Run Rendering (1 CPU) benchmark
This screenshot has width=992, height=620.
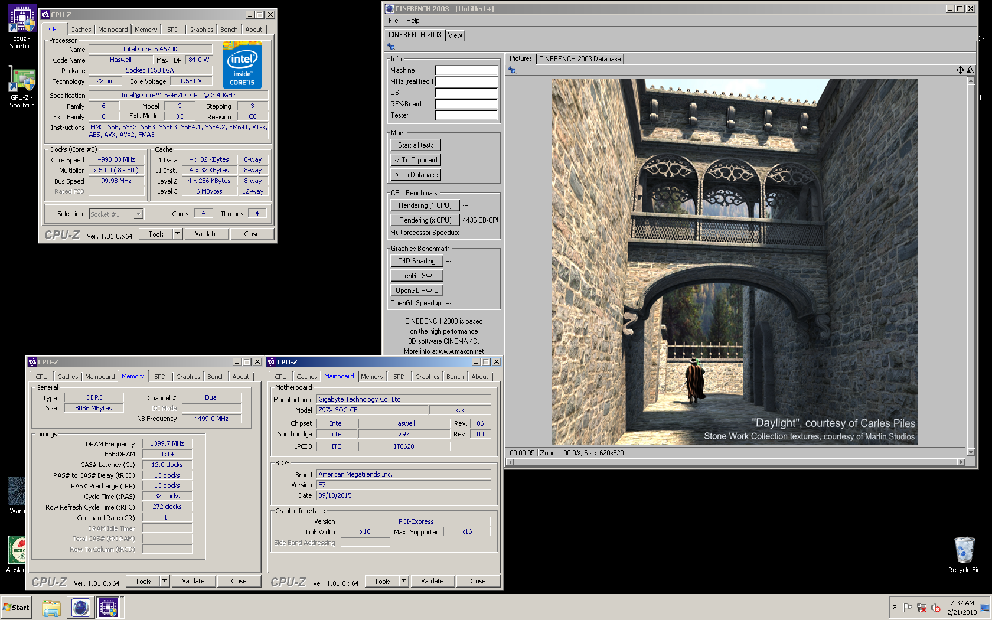(x=425, y=205)
